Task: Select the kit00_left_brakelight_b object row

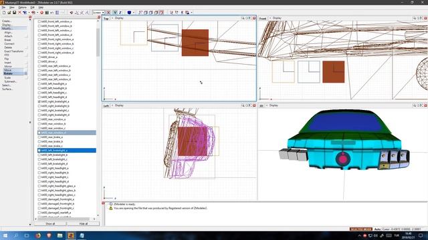Action: (x=67, y=155)
